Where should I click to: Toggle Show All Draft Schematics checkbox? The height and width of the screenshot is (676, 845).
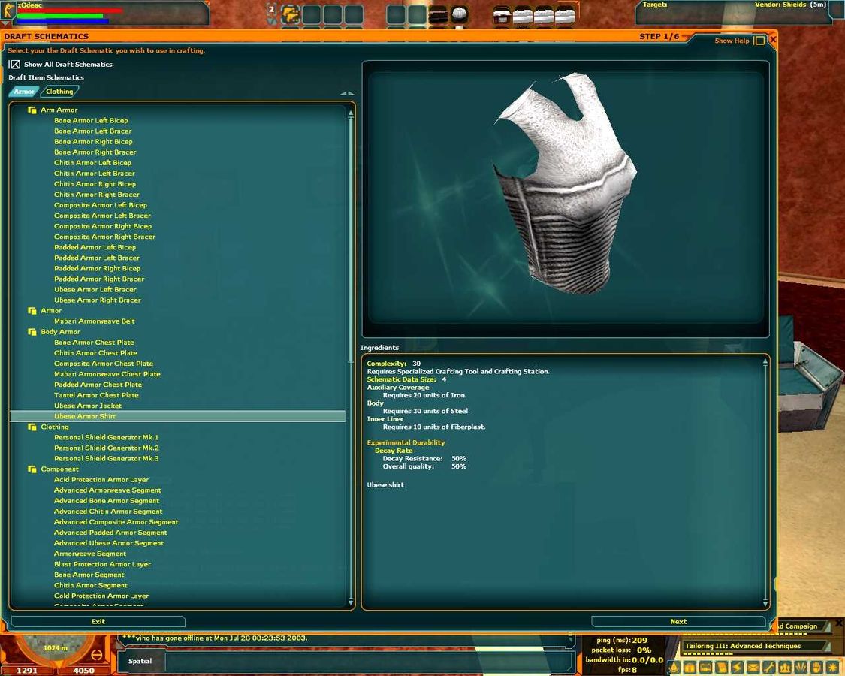14,65
